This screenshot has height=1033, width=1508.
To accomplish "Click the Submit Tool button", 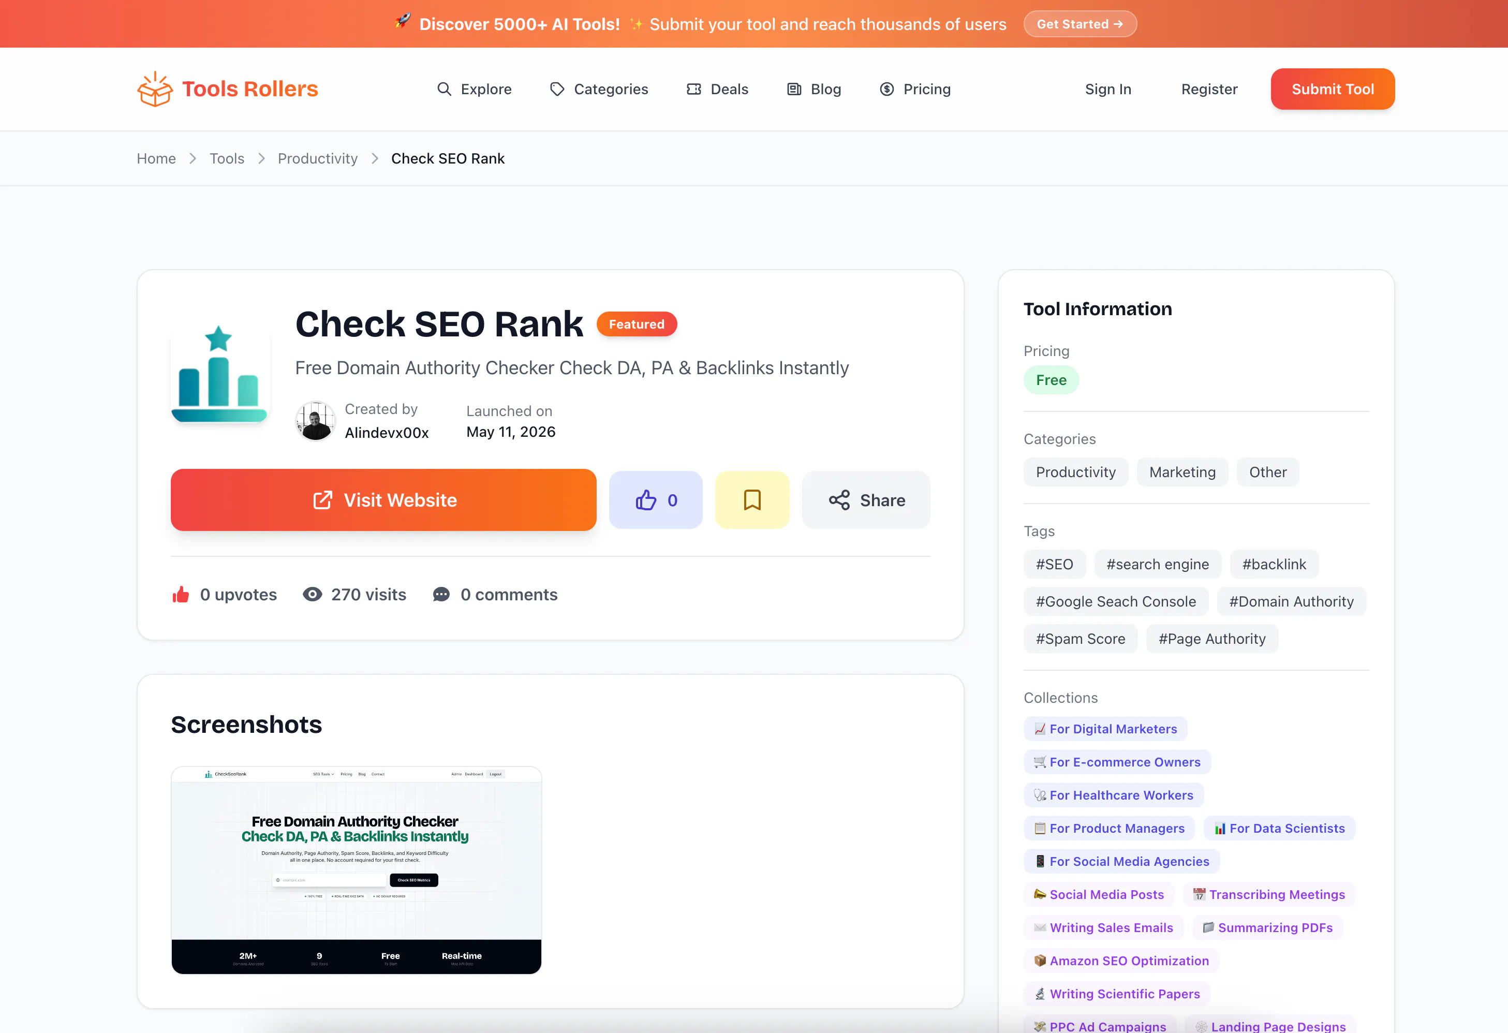I will pyautogui.click(x=1332, y=89).
